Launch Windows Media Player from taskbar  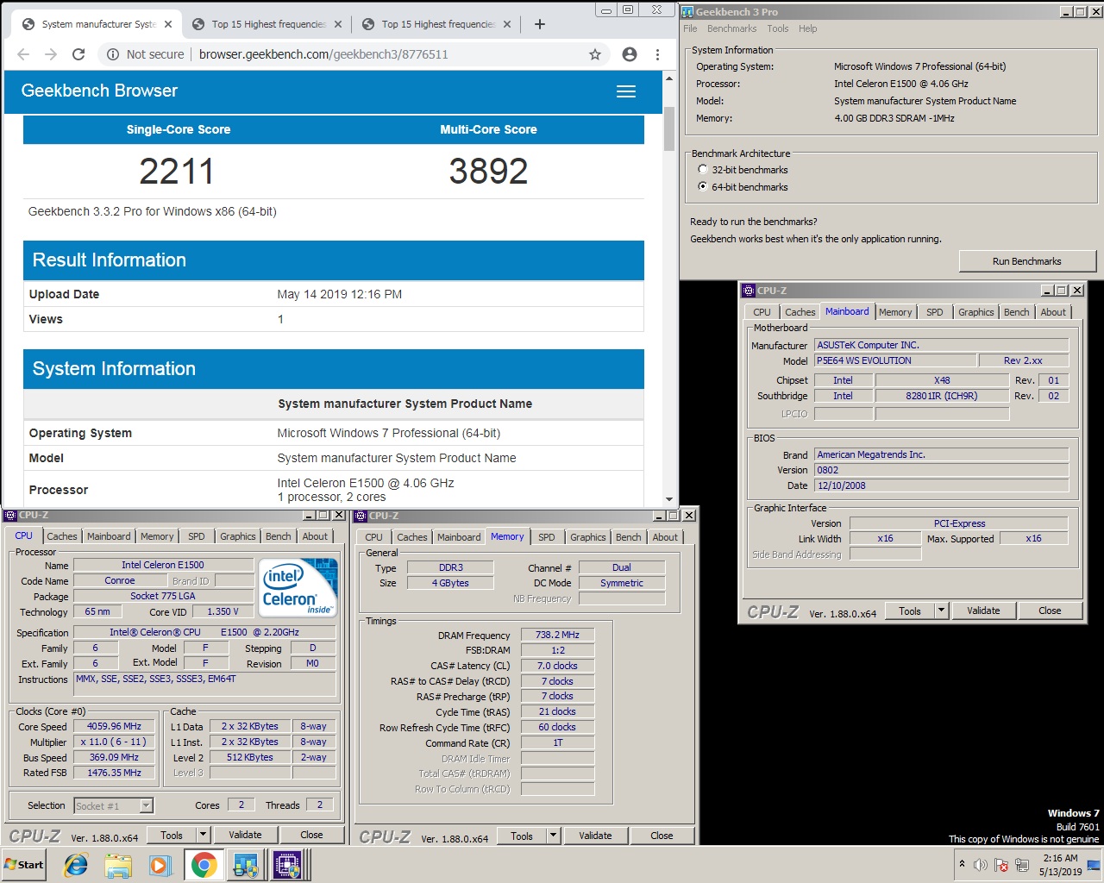point(160,865)
